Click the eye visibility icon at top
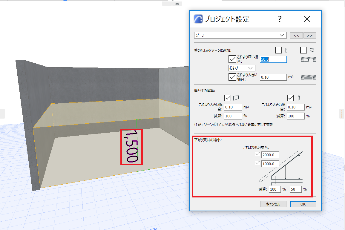The image size is (345, 230). (x=177, y=4)
